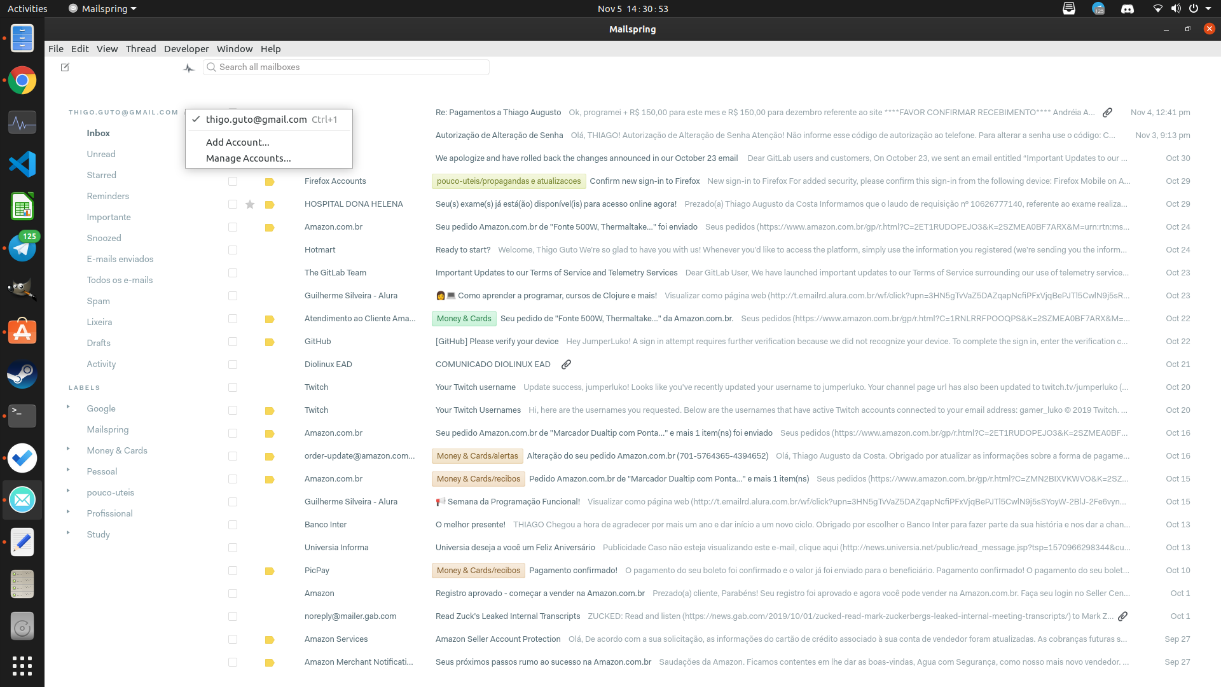Click the attachment paperclip on the Andréia email
The height and width of the screenshot is (687, 1221).
(1107, 112)
